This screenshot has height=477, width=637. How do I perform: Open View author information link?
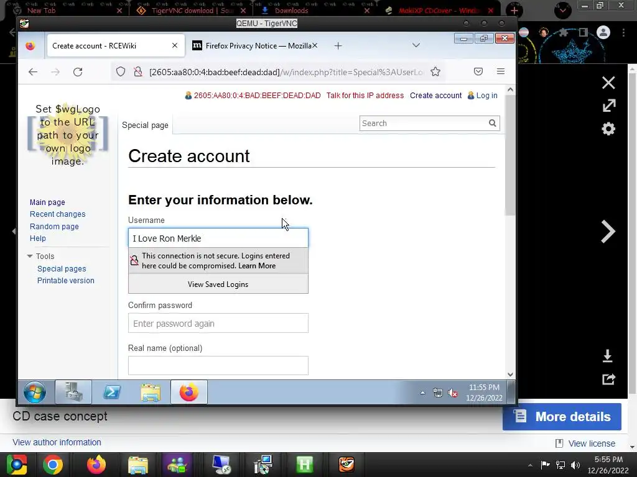(57, 442)
